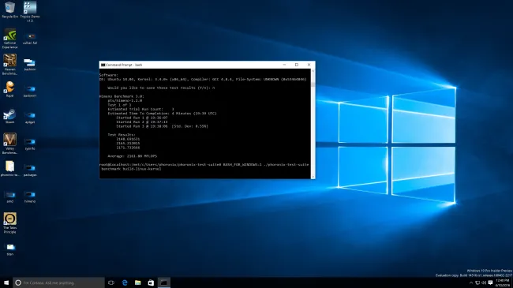513x288 pixels.
Task: Maximize the Command Prompt window
Action: click(297, 65)
